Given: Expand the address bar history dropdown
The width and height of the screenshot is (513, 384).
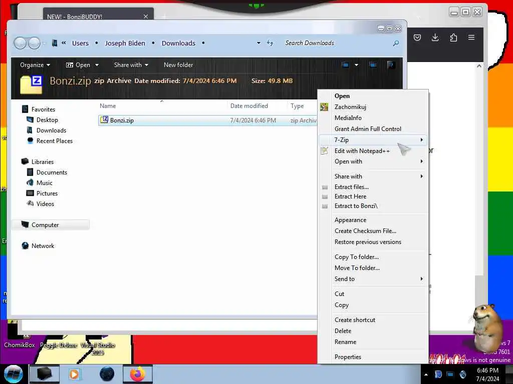Looking at the screenshot, I should pyautogui.click(x=259, y=43).
